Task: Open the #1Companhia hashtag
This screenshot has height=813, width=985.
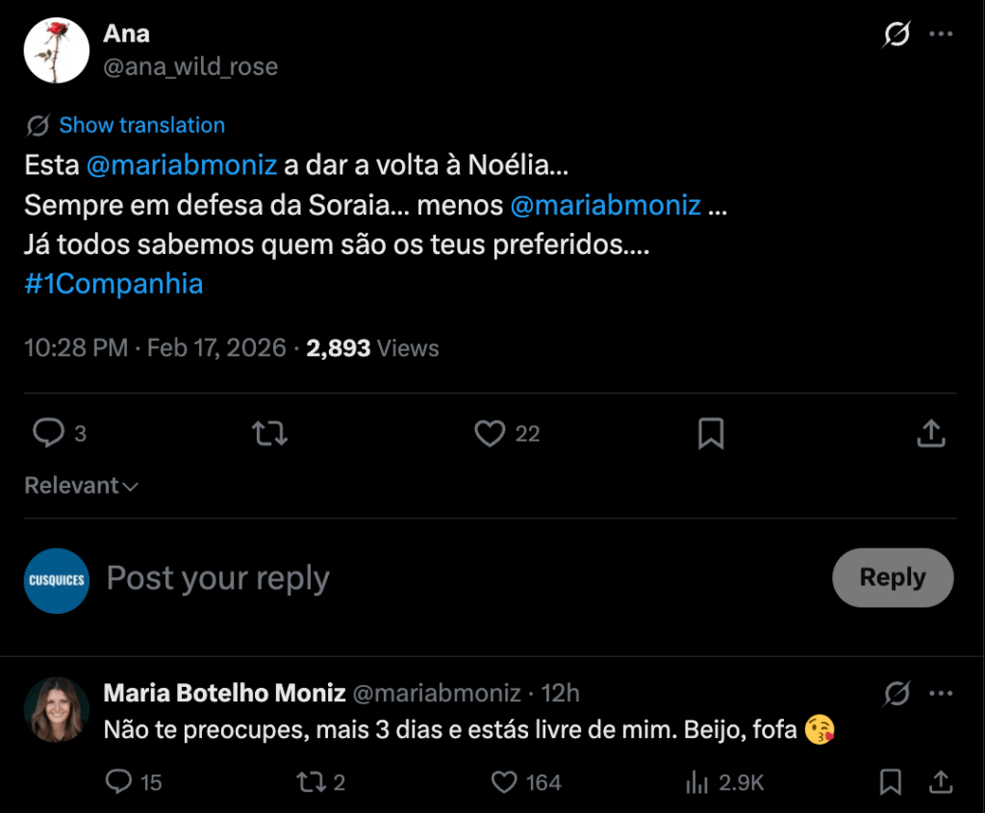Action: tap(114, 285)
